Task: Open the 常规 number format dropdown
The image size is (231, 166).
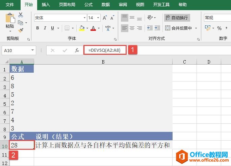Action: [216, 18]
